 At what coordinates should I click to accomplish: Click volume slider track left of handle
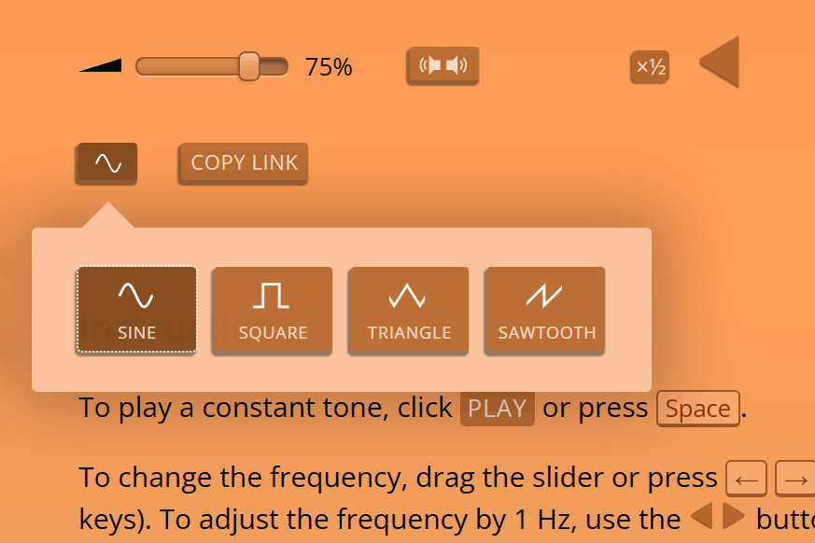click(x=187, y=66)
